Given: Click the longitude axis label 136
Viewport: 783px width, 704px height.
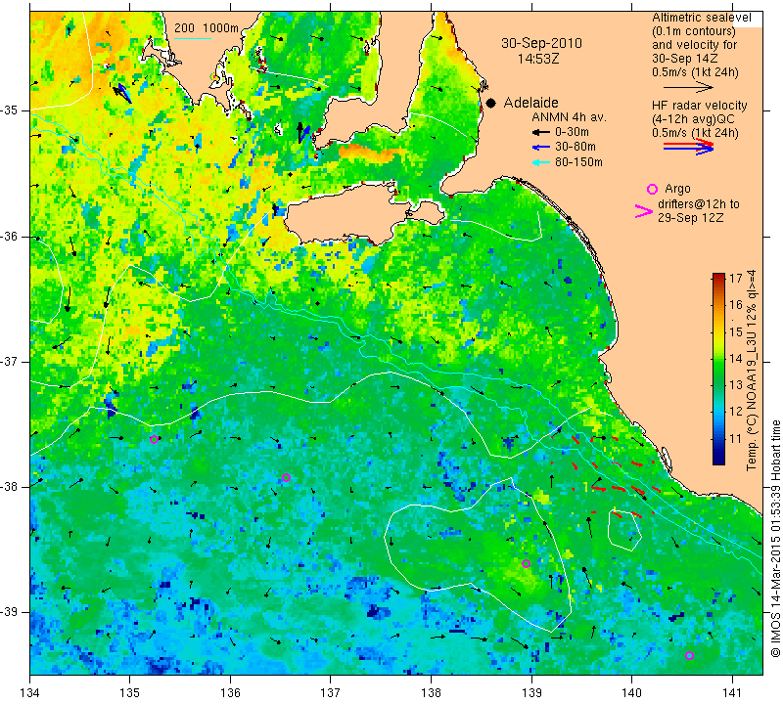Looking at the screenshot, I should pos(230,693).
